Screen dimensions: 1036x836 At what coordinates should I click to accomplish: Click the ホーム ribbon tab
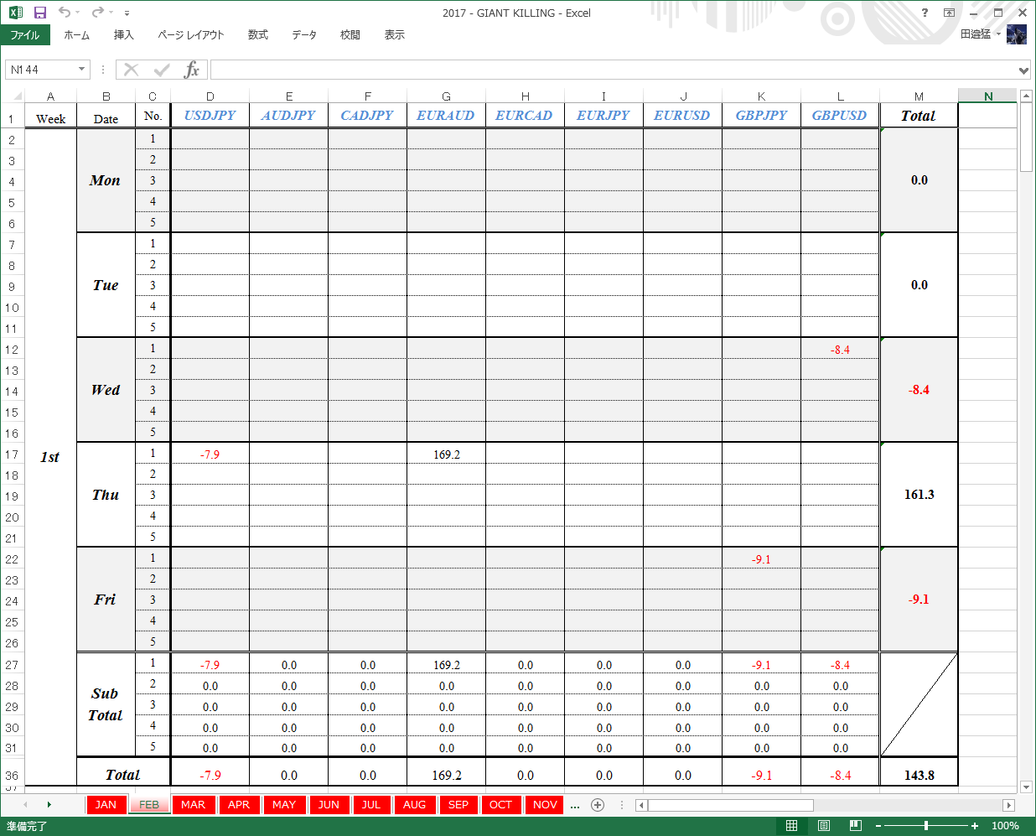click(77, 35)
